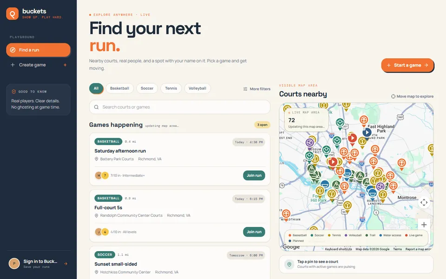Filter games by Basketball chip
The width and height of the screenshot is (446, 279).
click(x=119, y=88)
